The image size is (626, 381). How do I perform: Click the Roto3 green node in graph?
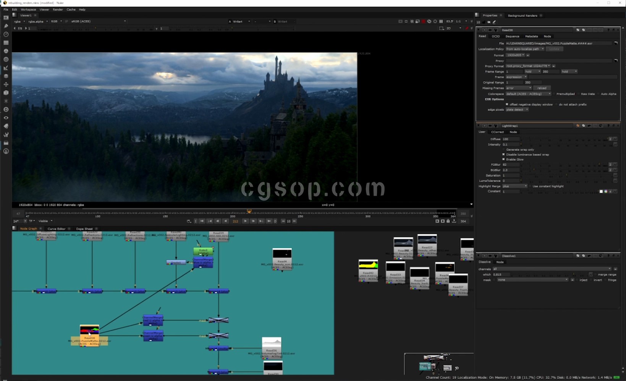coord(203,251)
